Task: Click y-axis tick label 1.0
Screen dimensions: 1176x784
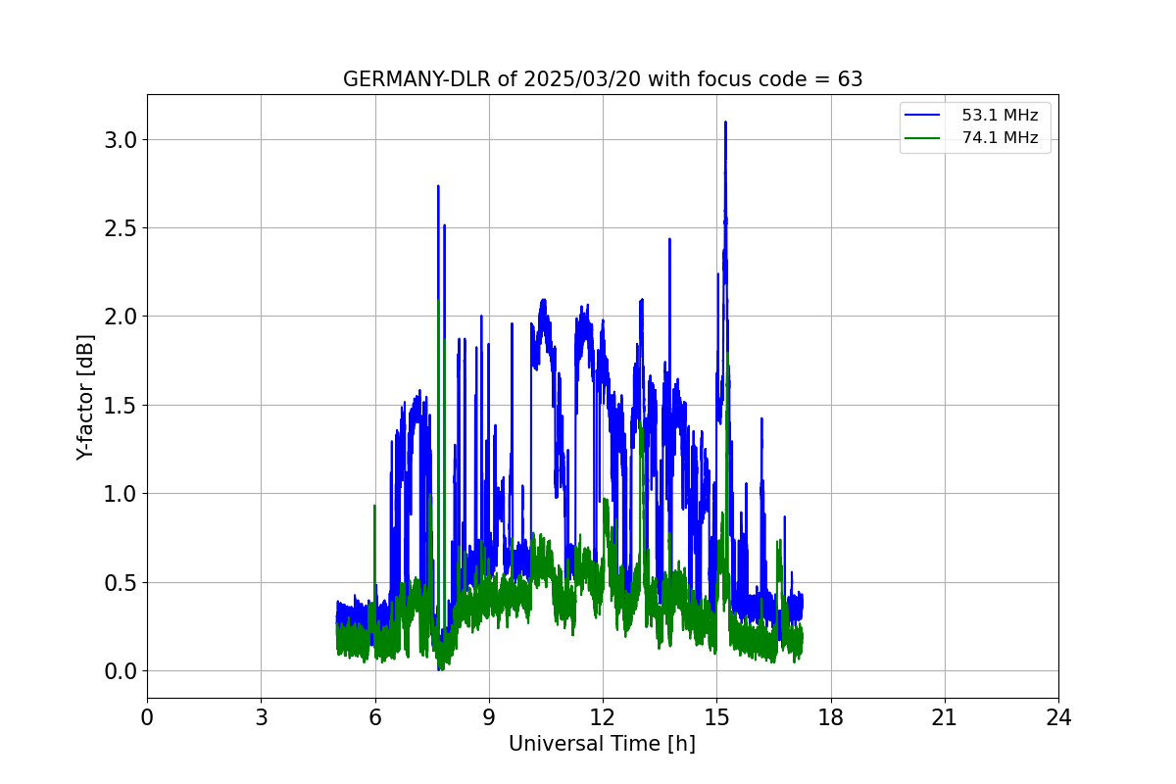Action: (x=120, y=494)
